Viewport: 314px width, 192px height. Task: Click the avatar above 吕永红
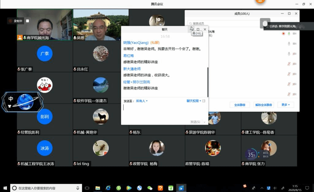(101, 53)
